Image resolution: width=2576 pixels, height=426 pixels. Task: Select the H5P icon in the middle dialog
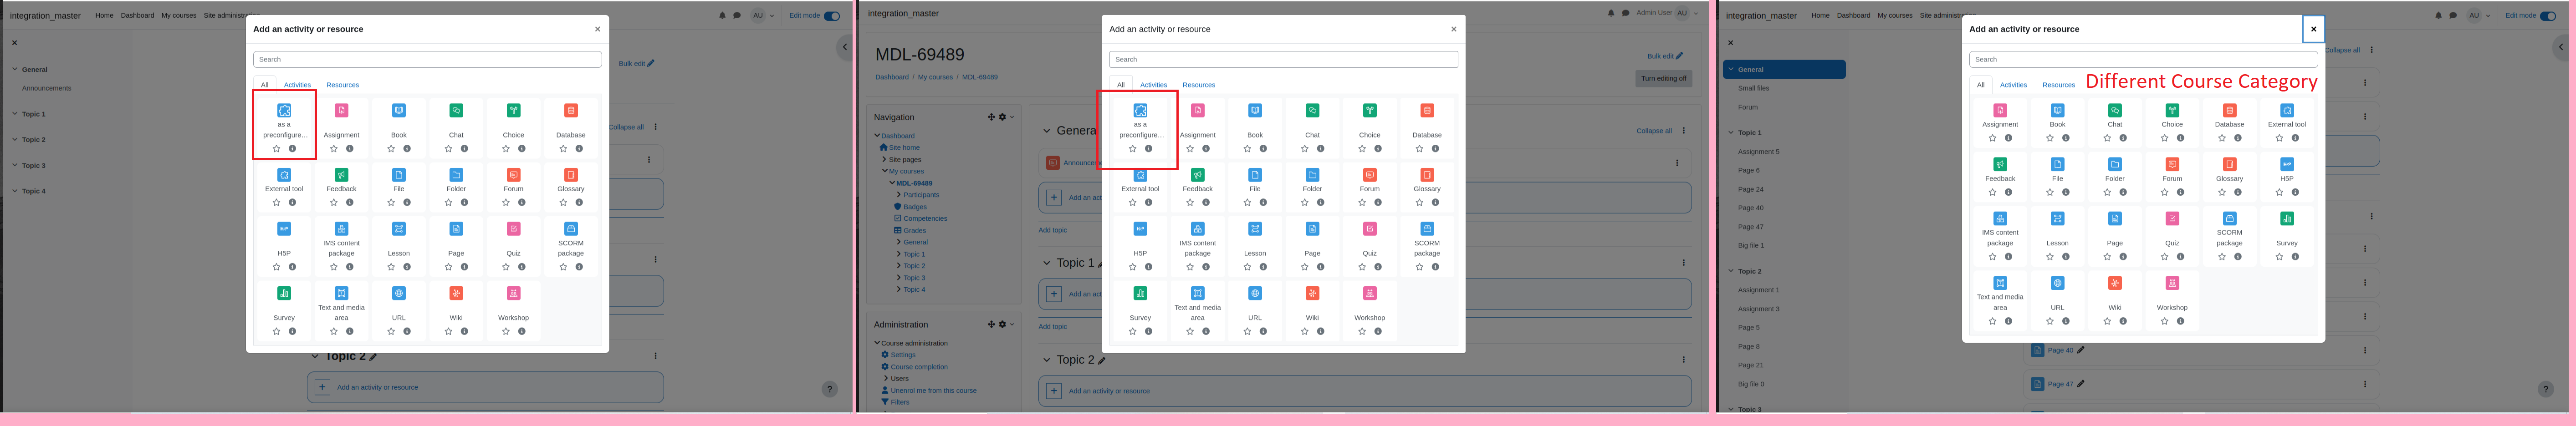tap(1140, 229)
